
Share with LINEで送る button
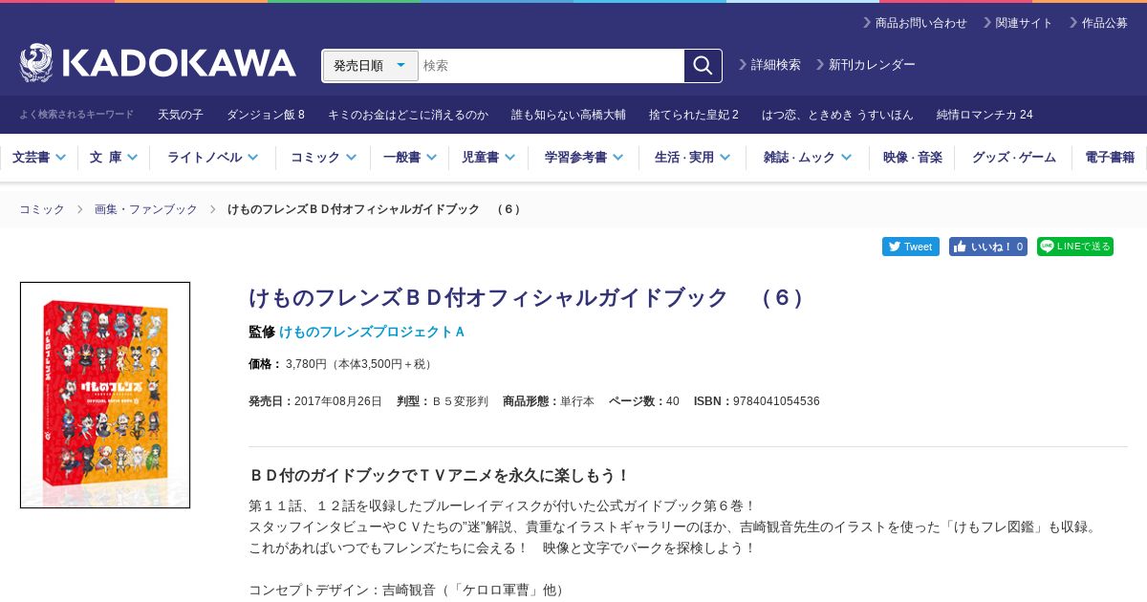pyautogui.click(x=1075, y=247)
